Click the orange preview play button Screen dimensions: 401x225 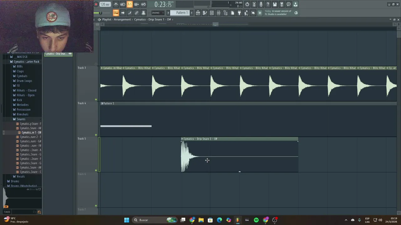[x=6, y=207]
